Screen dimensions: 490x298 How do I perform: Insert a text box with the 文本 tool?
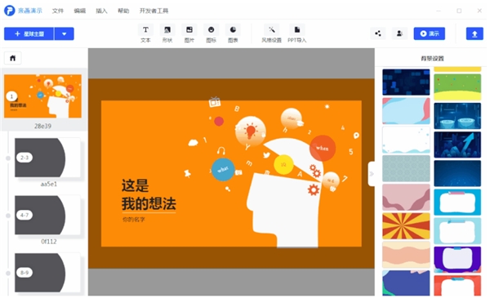(145, 33)
